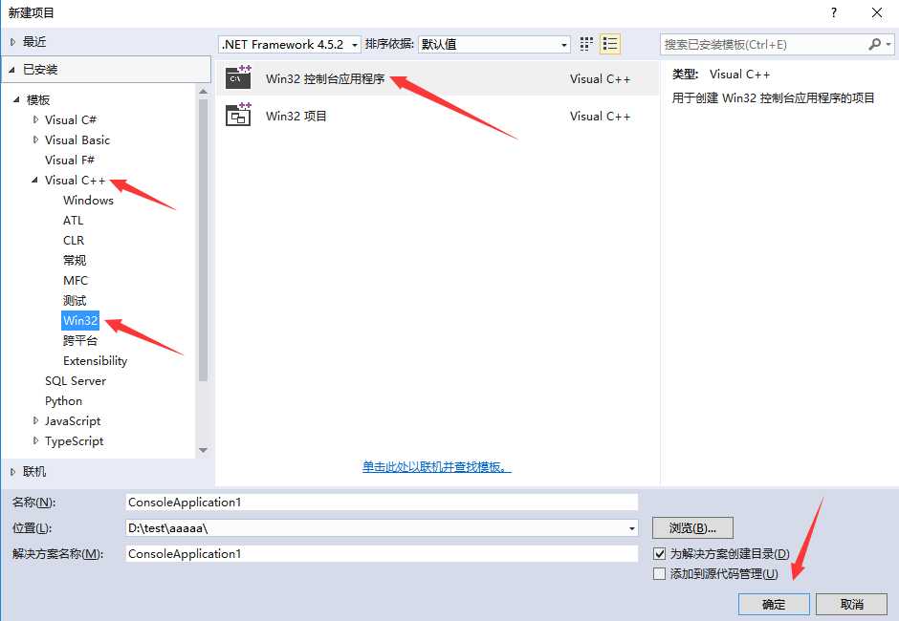
Task: Select 常规 template category
Action: (75, 260)
